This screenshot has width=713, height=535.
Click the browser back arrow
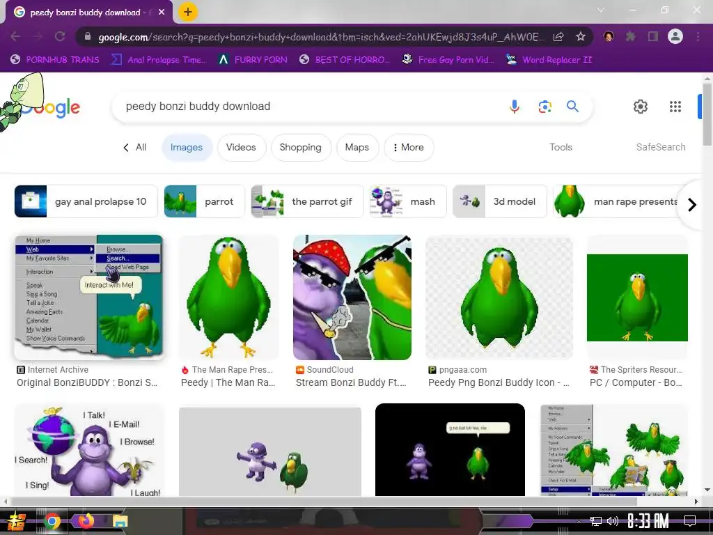coord(15,36)
